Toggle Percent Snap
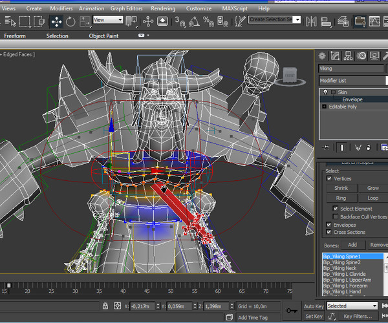Image resolution: width=388 pixels, height=323 pixels. 208,21
